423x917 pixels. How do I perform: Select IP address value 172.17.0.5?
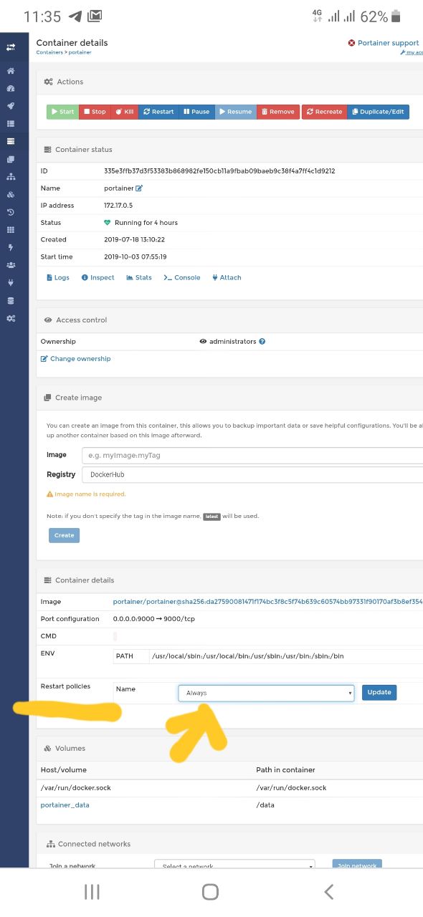pyautogui.click(x=119, y=206)
